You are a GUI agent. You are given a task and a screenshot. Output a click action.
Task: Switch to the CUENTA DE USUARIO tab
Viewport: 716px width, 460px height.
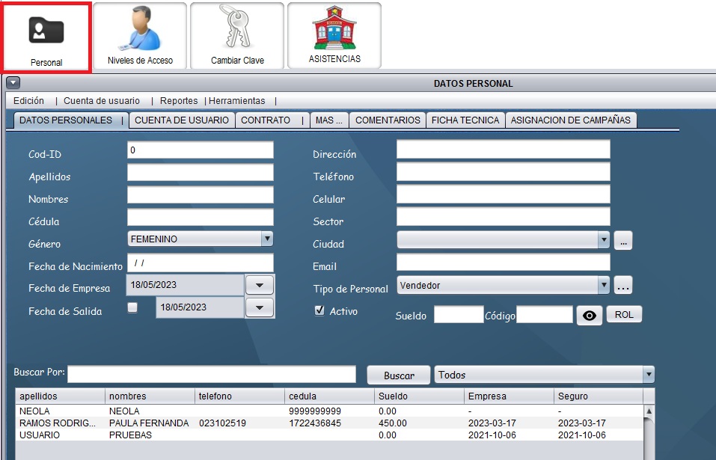tap(182, 120)
